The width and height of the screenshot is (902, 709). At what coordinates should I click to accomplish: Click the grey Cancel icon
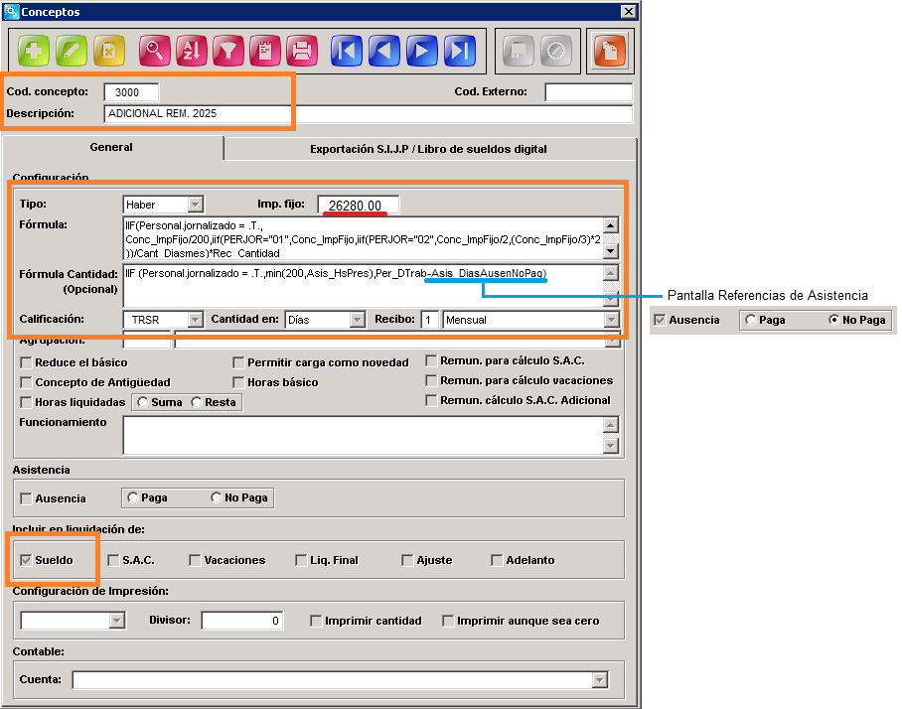point(556,51)
